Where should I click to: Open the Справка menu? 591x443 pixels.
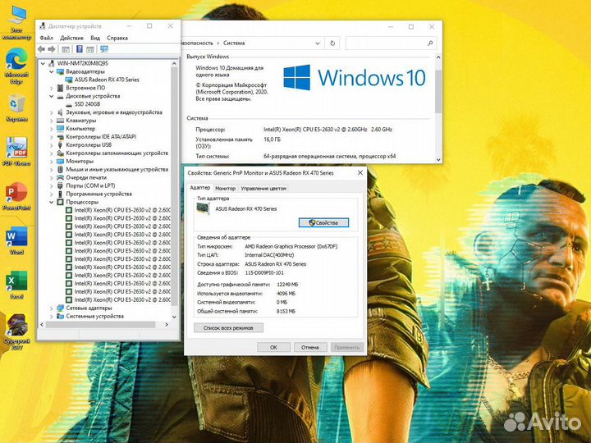tap(117, 38)
